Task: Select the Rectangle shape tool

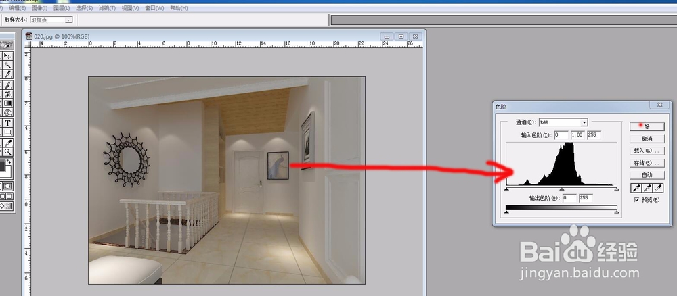Action: [8, 132]
